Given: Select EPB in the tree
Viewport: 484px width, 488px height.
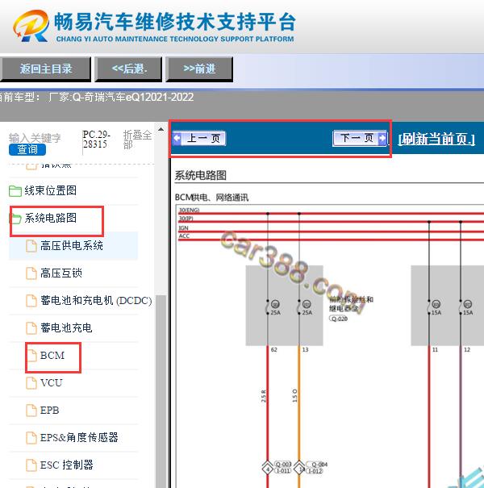Looking at the screenshot, I should coord(49,411).
